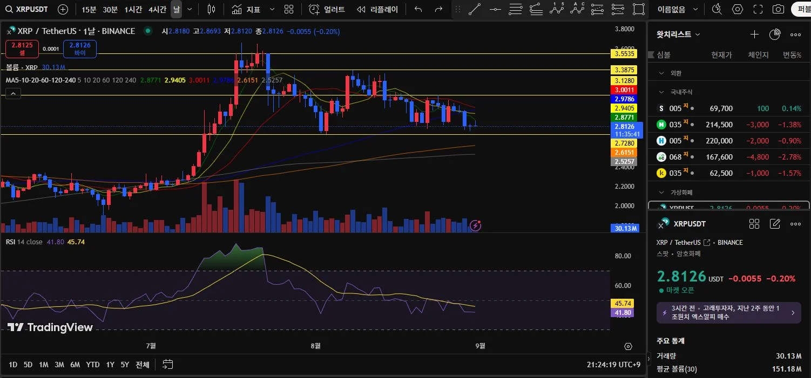Select the 날 daily timeframe
The width and height of the screenshot is (811, 378).
(177, 9)
